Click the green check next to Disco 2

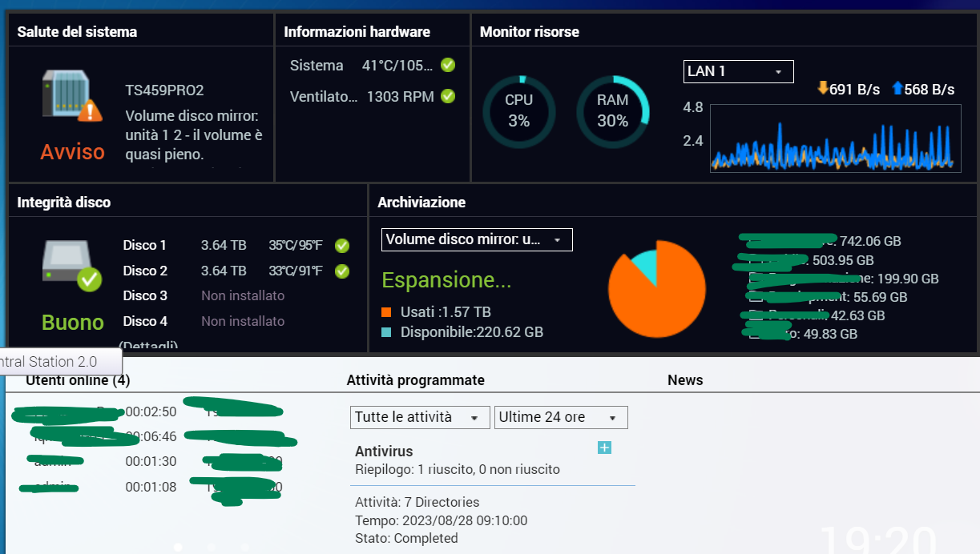point(342,271)
